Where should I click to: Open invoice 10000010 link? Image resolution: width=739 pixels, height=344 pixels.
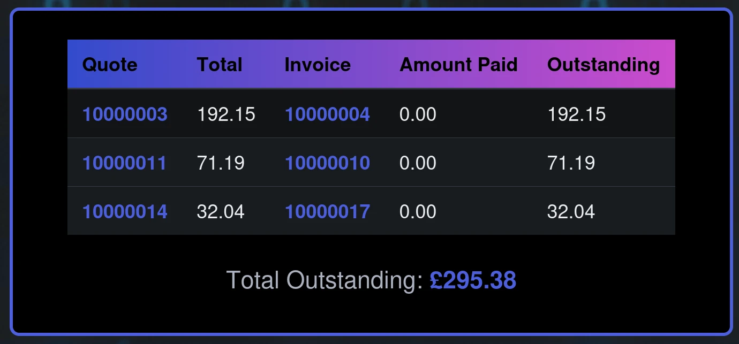(x=327, y=163)
